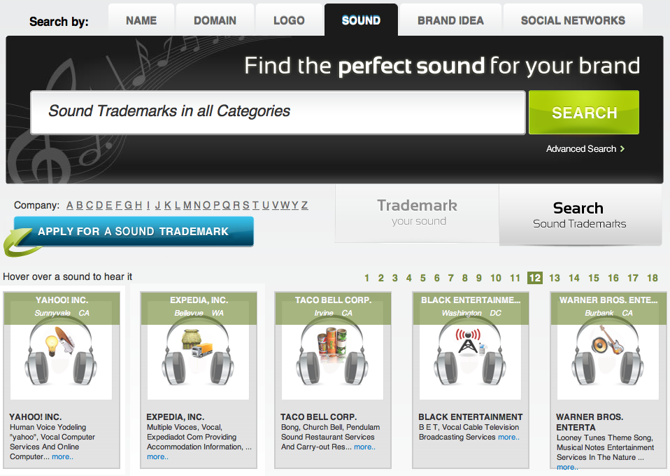The width and height of the screenshot is (670, 476).
Task: Click Apply for a Sound Trademark button
Action: [134, 232]
